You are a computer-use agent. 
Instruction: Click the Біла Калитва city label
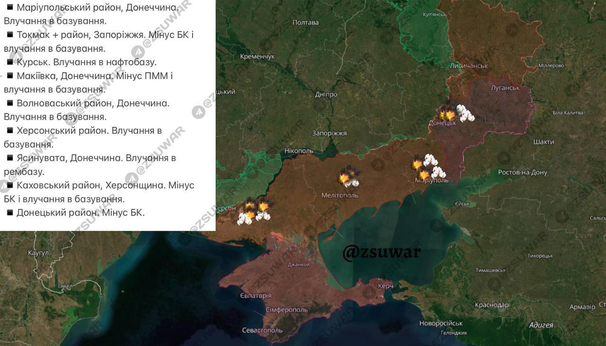568,112
